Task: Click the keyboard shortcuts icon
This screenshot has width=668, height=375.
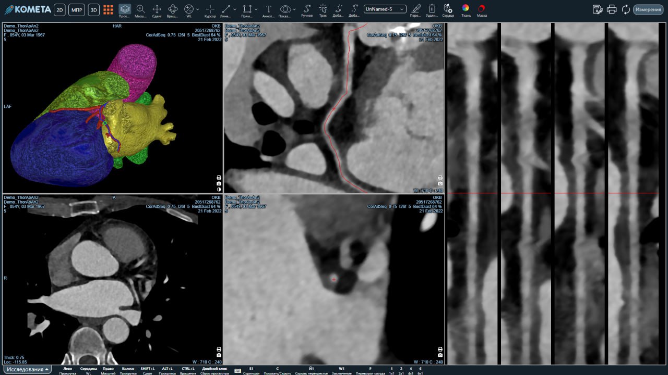Action: click(237, 370)
